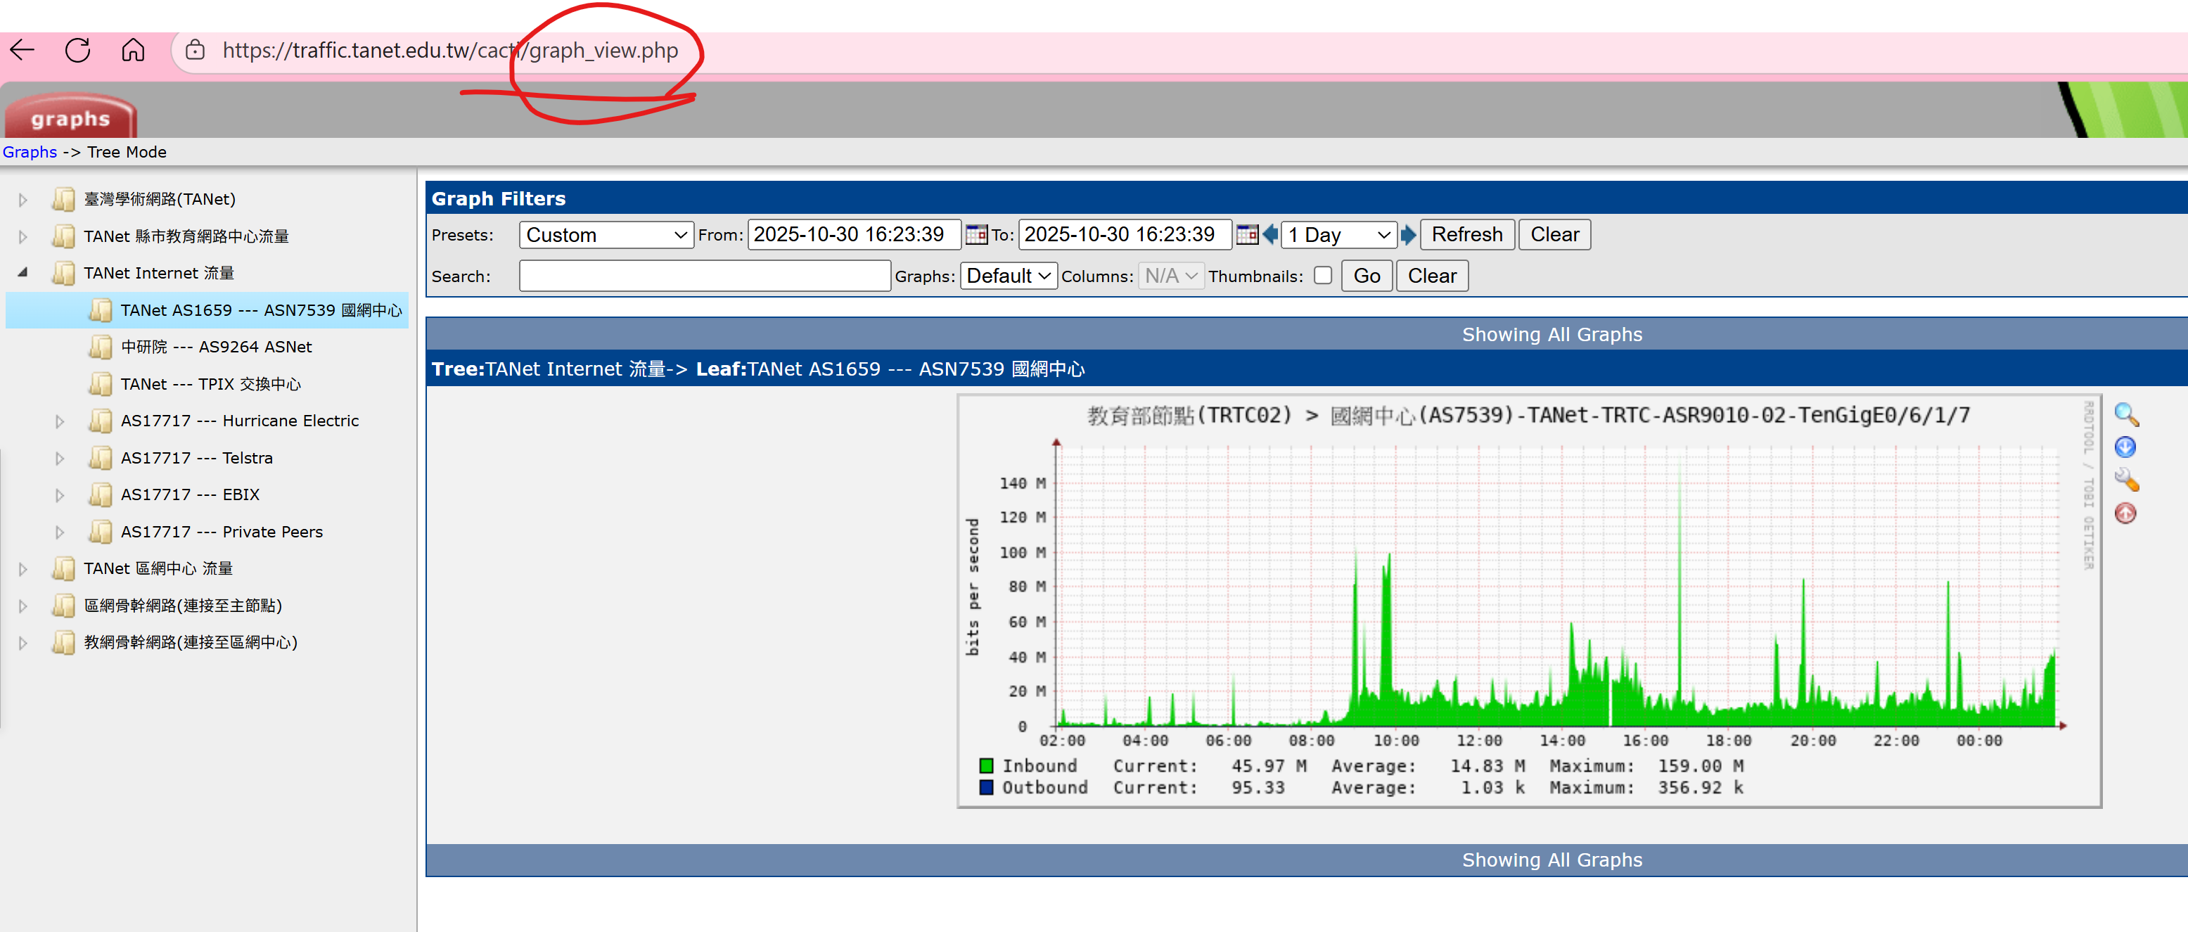Click the green Inbound legend swatch
2188x932 pixels.
point(986,765)
